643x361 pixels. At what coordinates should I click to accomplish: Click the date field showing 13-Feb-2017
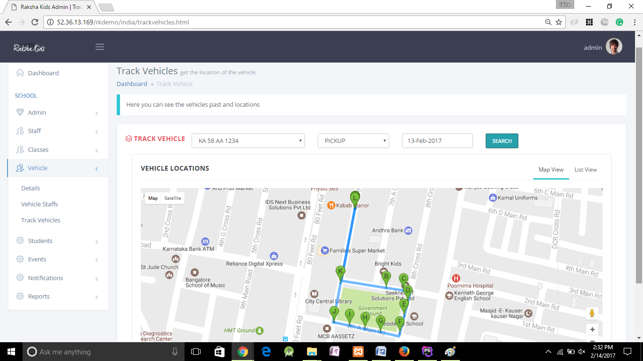pyautogui.click(x=437, y=141)
